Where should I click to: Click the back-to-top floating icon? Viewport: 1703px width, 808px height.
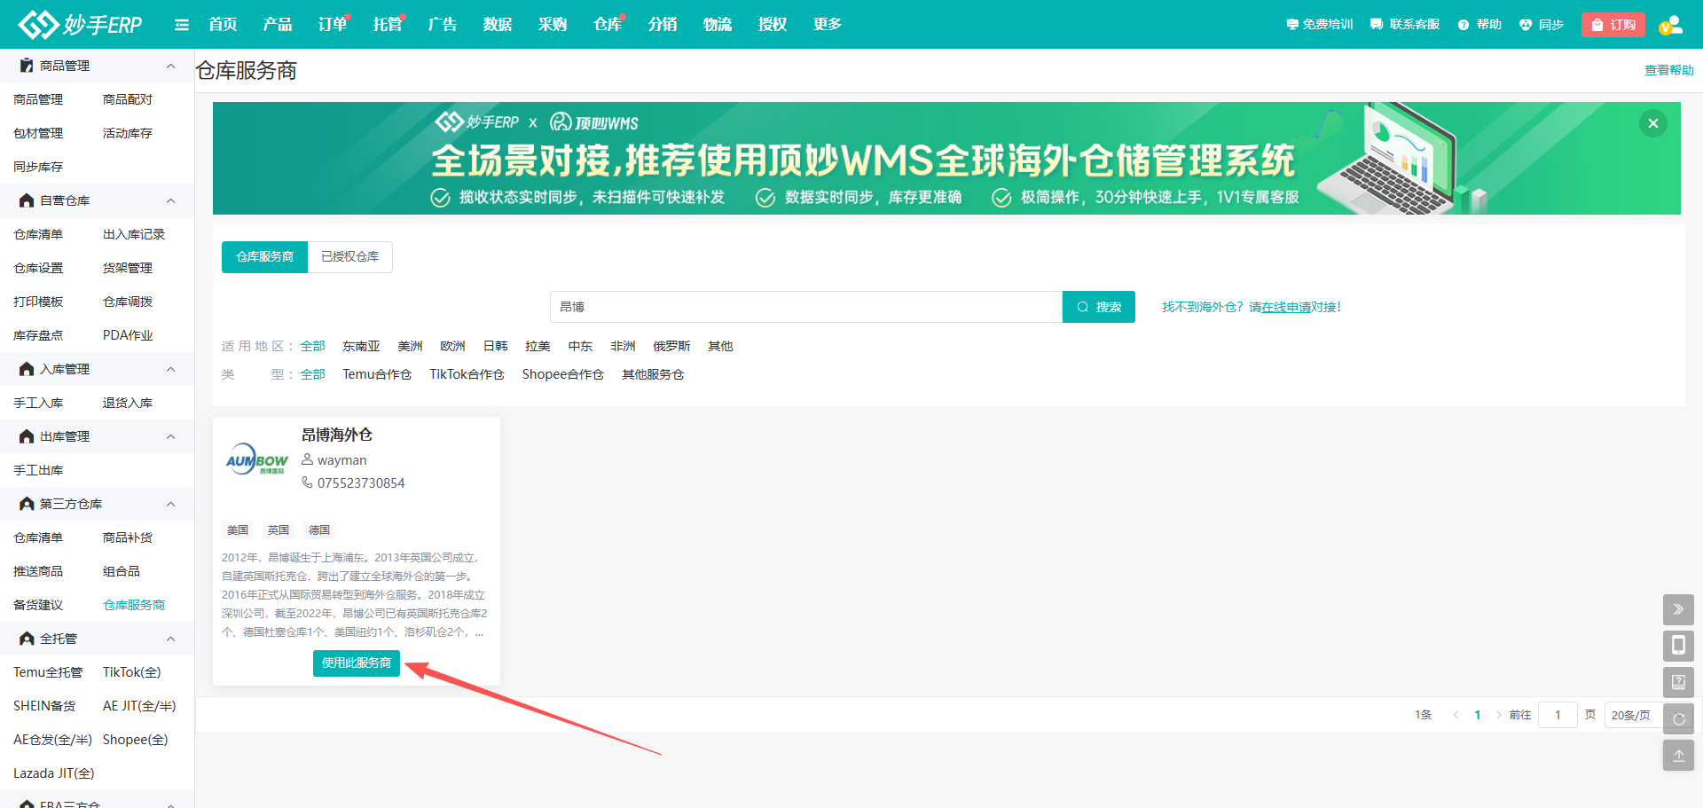(x=1678, y=756)
